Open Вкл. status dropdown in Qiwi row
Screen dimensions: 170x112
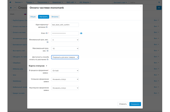coord(156,75)
